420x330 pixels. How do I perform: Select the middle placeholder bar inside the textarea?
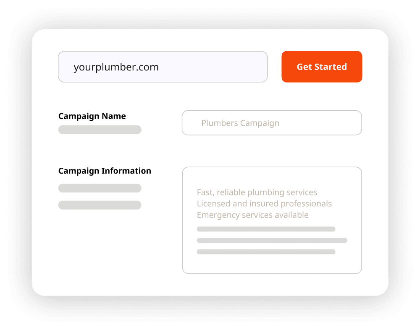click(x=272, y=240)
